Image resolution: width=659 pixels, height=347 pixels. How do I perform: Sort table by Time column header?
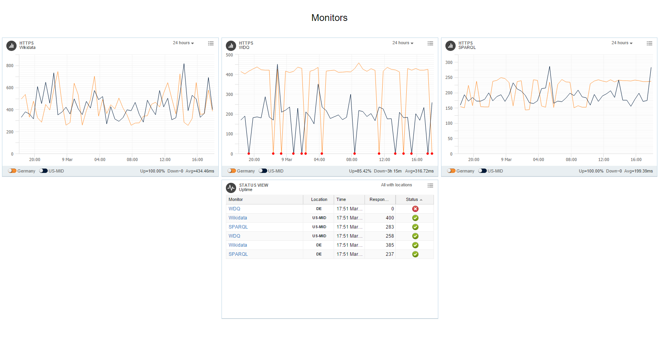349,200
